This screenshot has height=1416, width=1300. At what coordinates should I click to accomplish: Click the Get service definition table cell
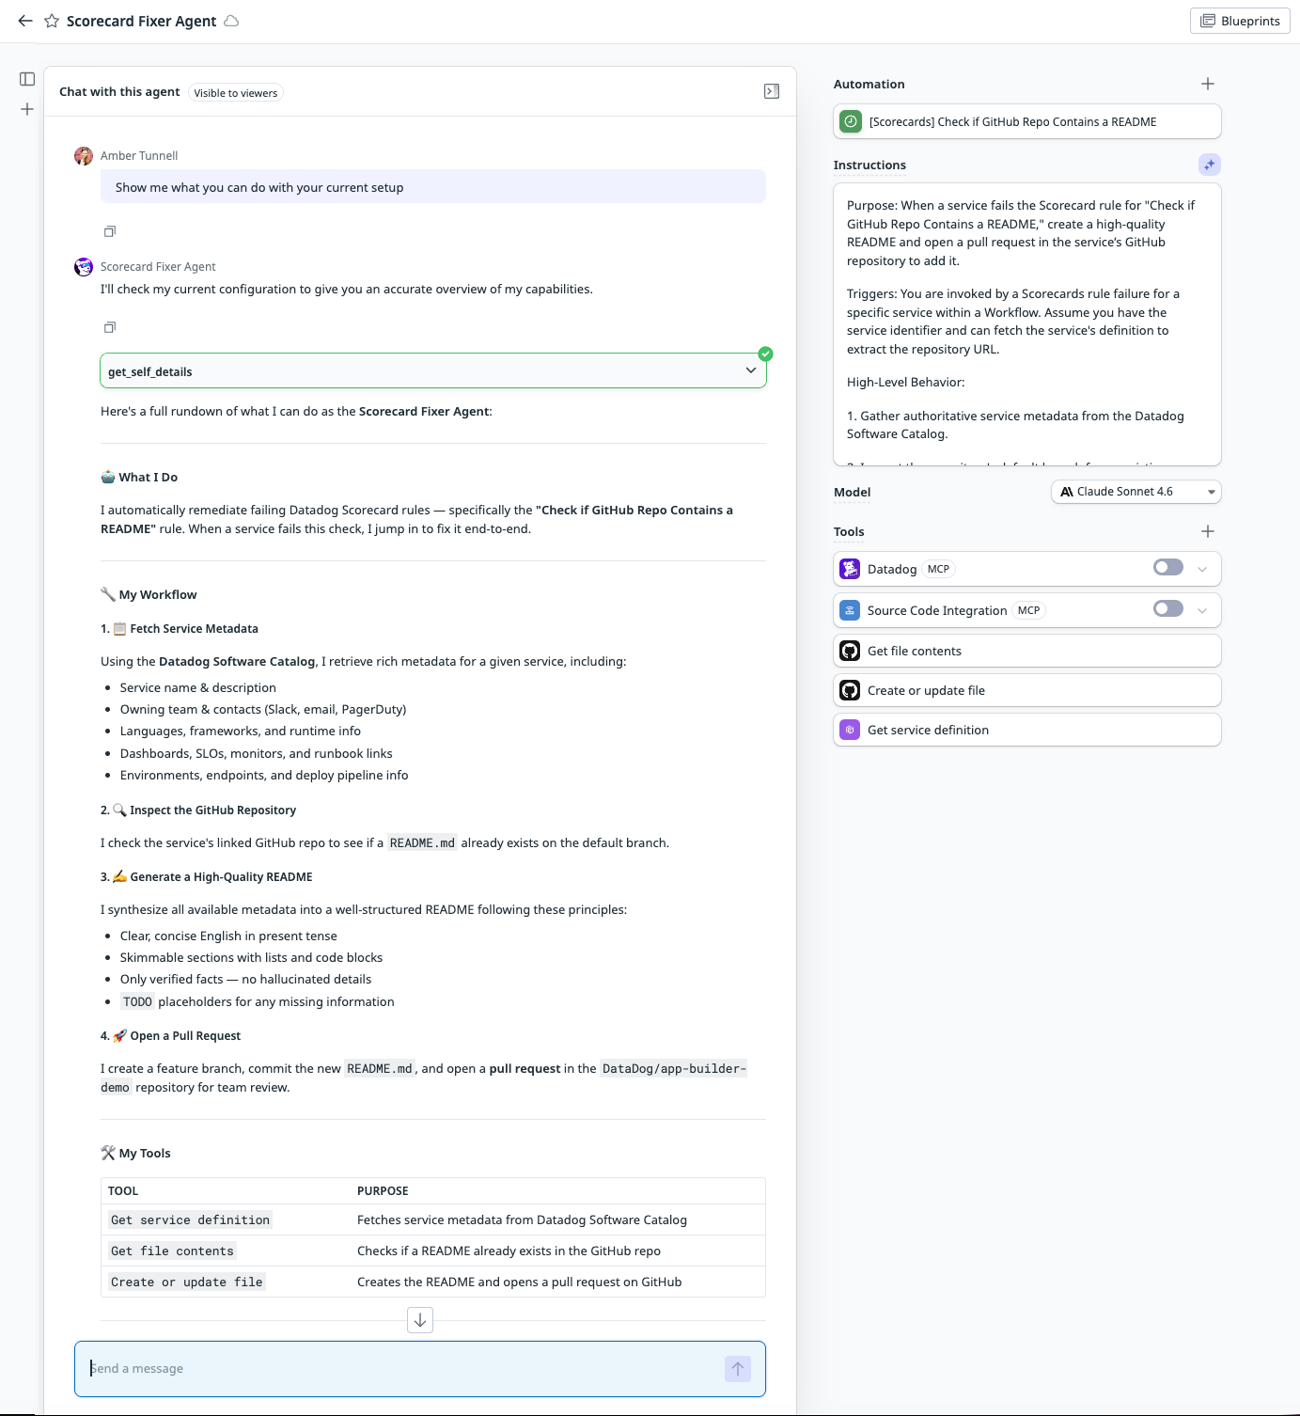[x=191, y=1219]
